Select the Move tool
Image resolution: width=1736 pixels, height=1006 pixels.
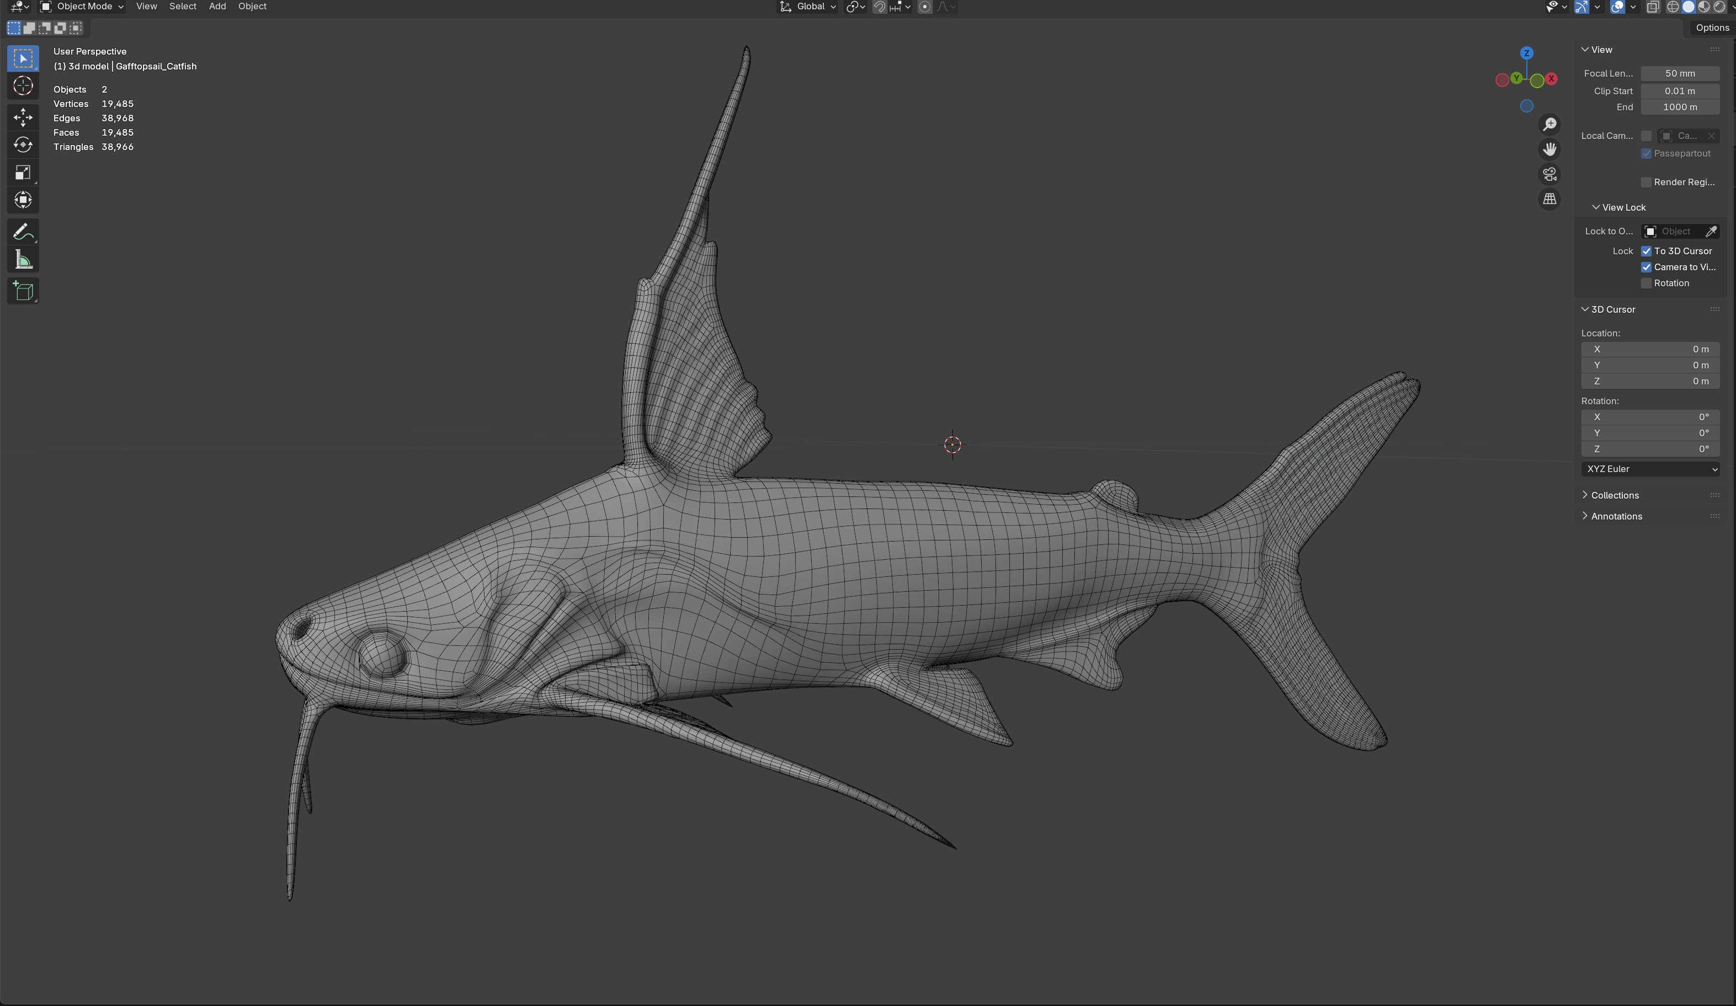23,116
